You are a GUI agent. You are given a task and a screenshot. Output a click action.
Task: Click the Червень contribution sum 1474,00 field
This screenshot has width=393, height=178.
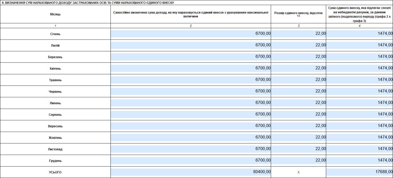[359, 91]
